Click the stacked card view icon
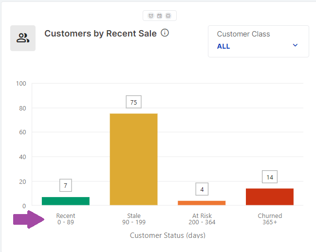Screen dimensions: 316x252 (x=168, y=16)
